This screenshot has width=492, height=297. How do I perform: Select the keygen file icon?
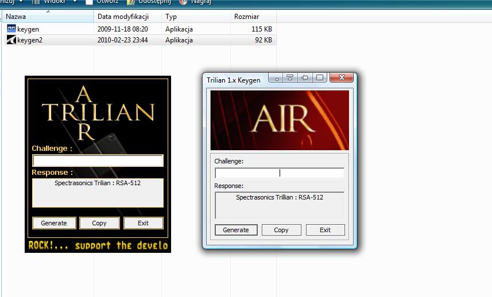pyautogui.click(x=11, y=29)
